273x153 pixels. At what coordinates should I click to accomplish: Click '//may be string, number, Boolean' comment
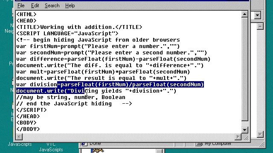tap(71, 97)
